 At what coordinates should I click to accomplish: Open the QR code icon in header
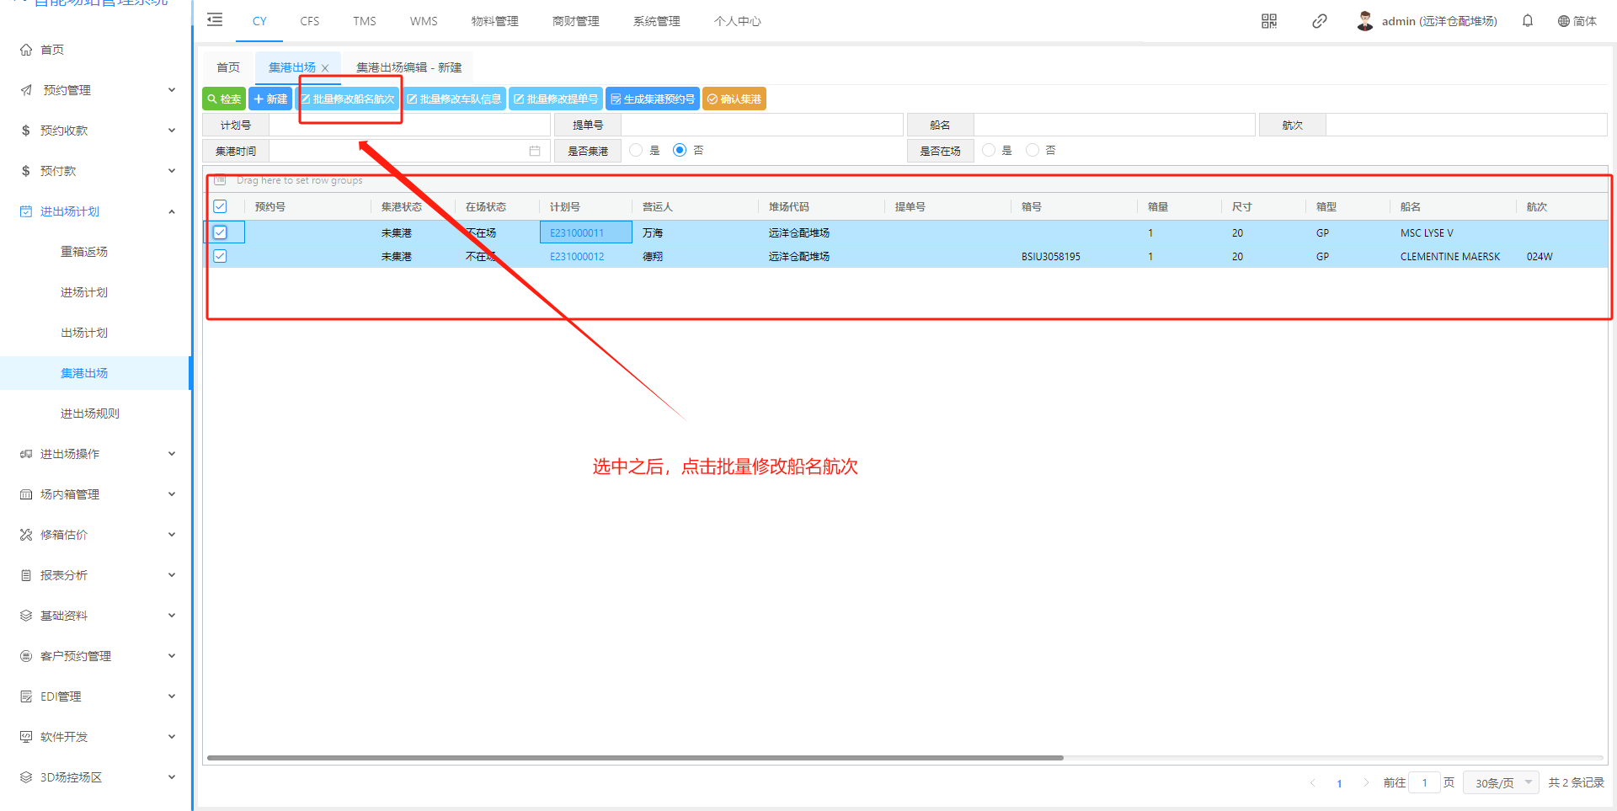click(1268, 21)
